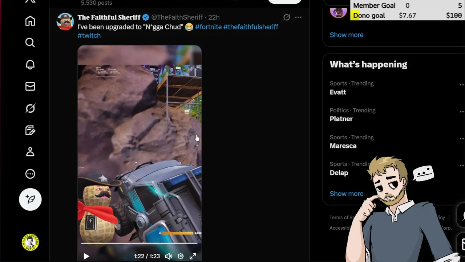Open the Home icon in sidebar
The height and width of the screenshot is (262, 465).
(x=30, y=21)
